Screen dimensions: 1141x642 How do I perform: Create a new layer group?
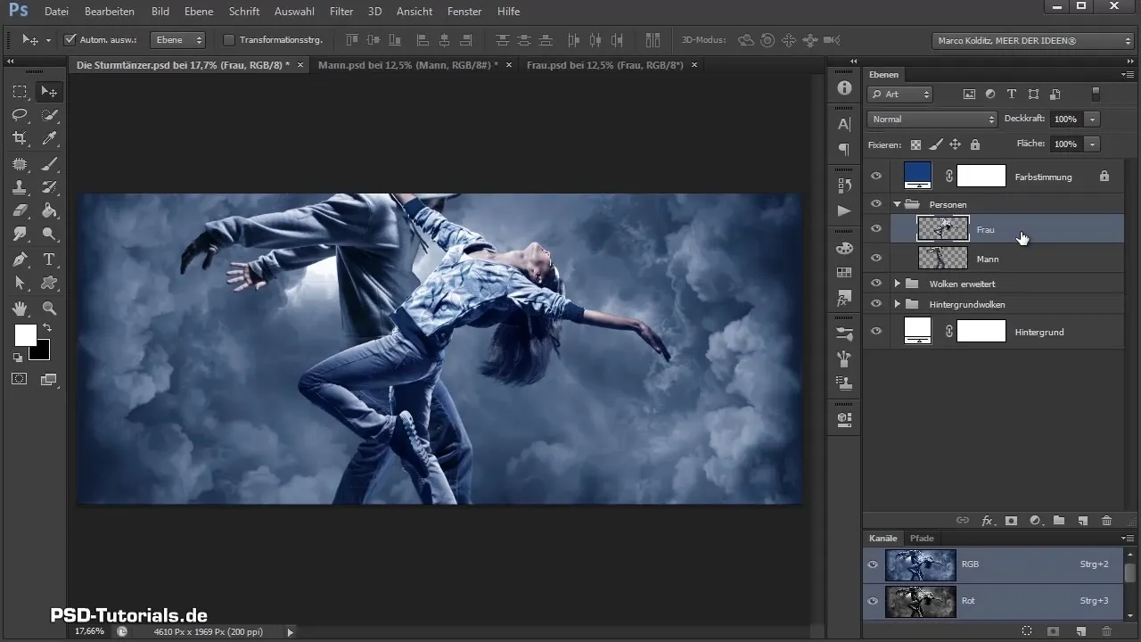coord(1059,520)
